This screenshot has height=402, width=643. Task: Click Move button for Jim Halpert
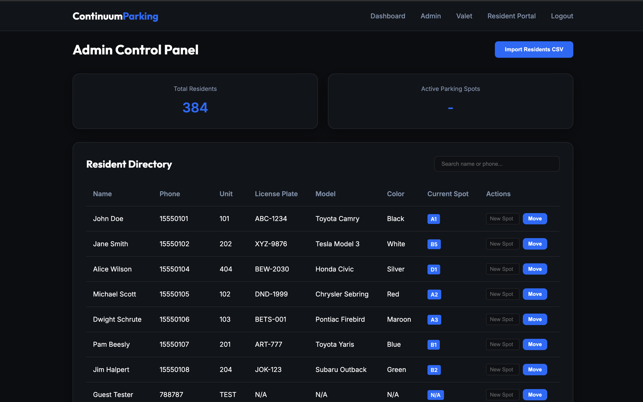click(534, 370)
